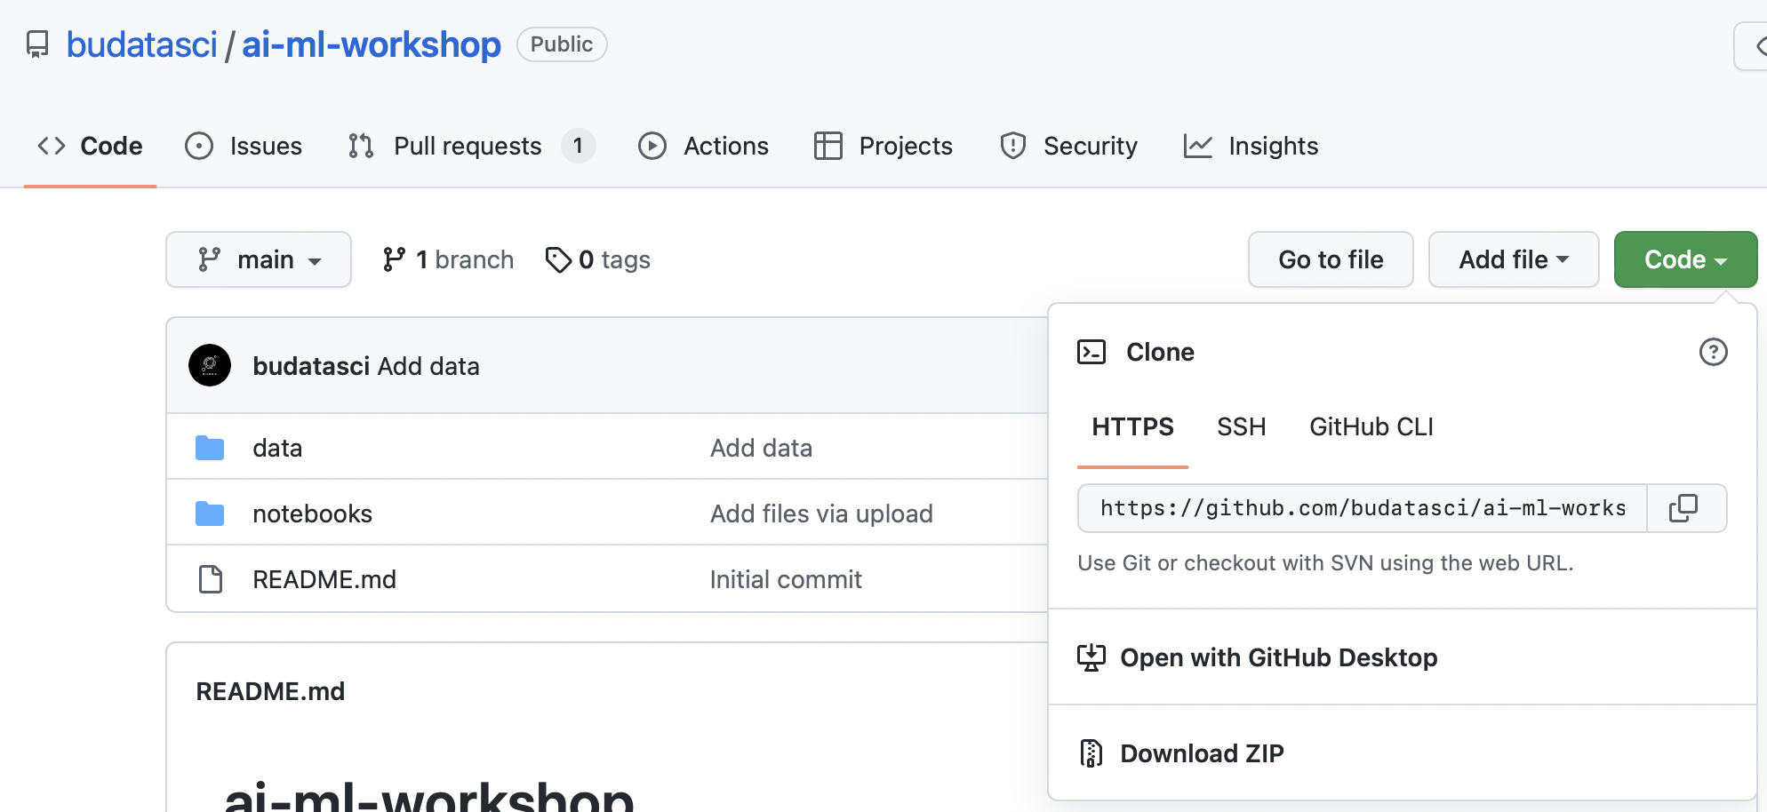The height and width of the screenshot is (812, 1767).
Task: View the Security tab
Action: (x=1068, y=146)
